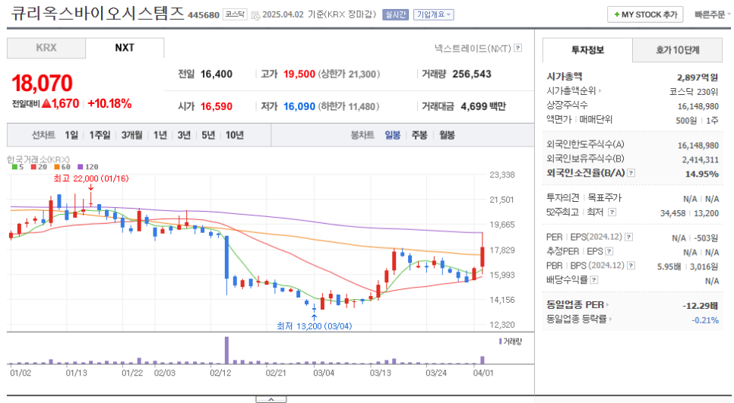This screenshot has height=403, width=734.
Task: Click the purple 거래량 volume legend marker
Action: (501, 342)
